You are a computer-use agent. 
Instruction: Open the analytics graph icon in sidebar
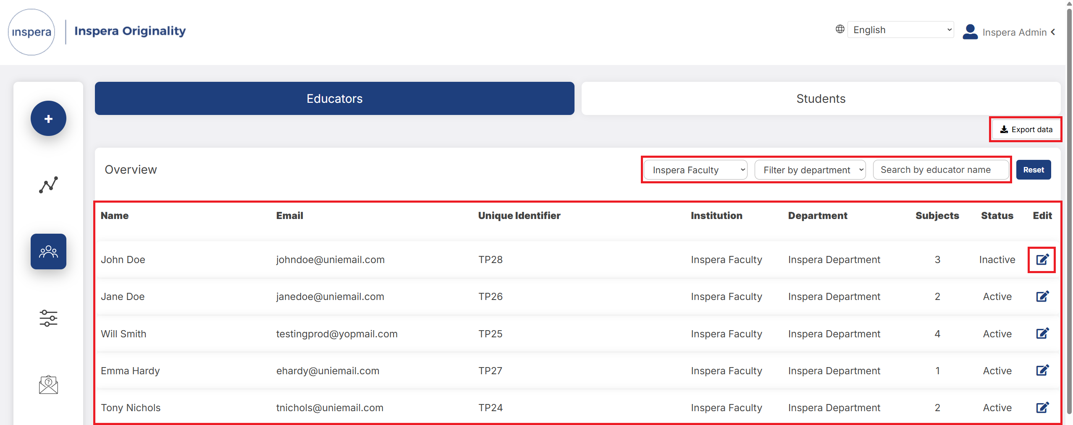48,185
